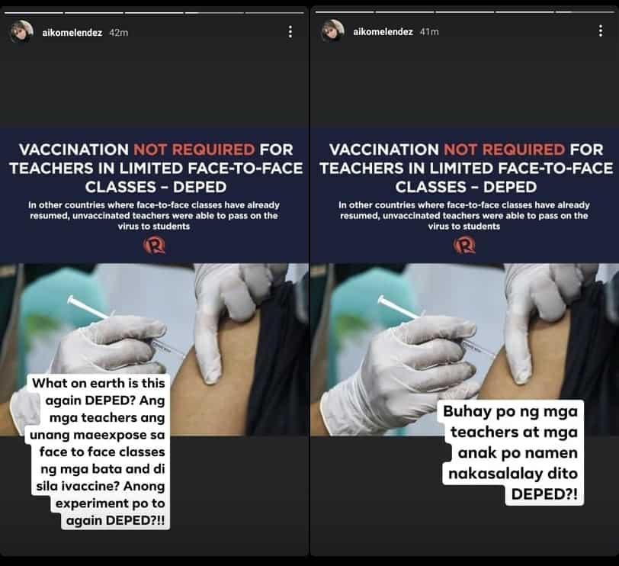Jump to last progress segment of right story

pos(585,12)
